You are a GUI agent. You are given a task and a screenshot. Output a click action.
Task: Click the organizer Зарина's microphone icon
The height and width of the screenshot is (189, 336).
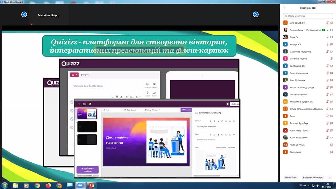pos(327,30)
